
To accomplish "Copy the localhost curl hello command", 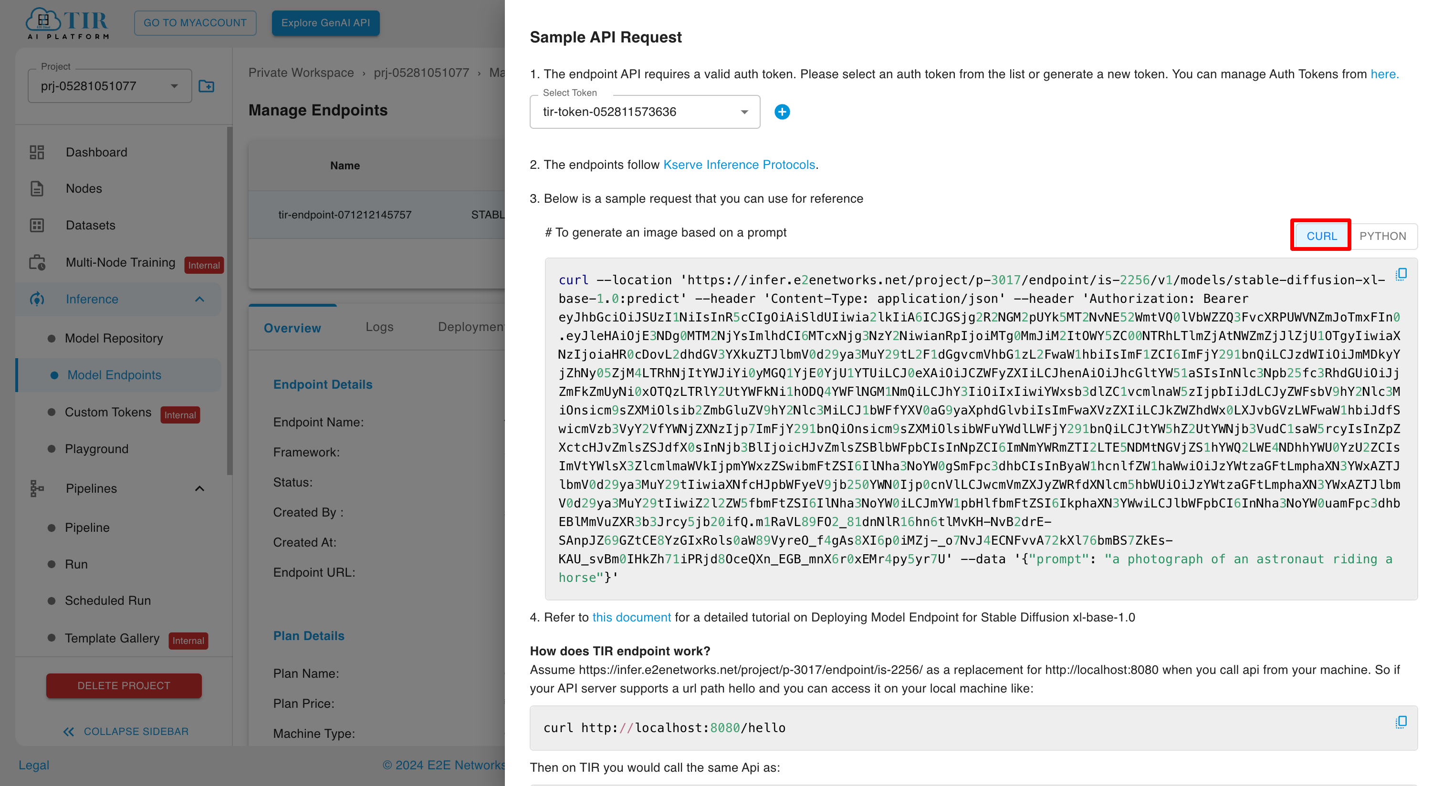I will (x=1401, y=722).
